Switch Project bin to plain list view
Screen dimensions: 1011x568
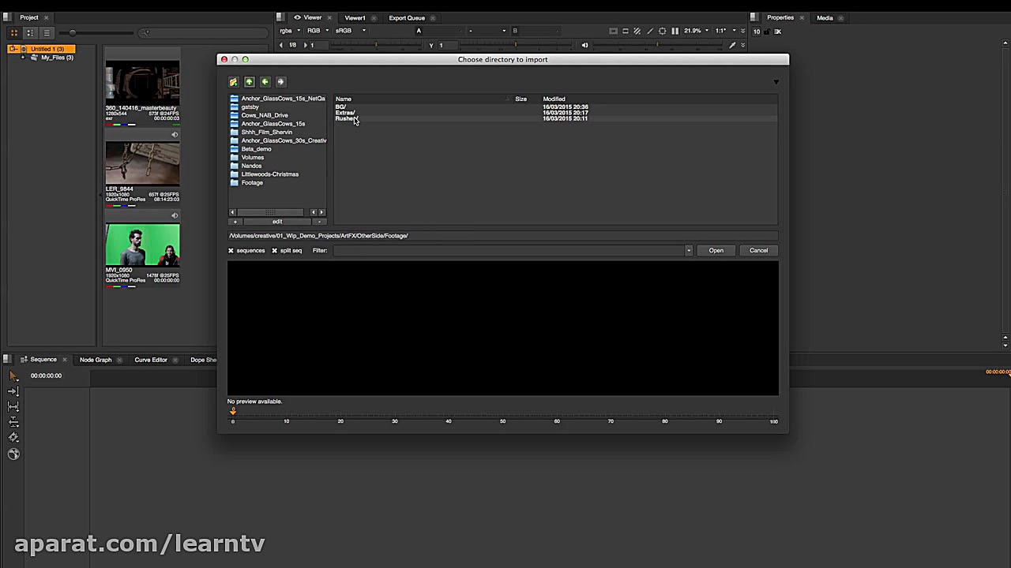(x=47, y=33)
